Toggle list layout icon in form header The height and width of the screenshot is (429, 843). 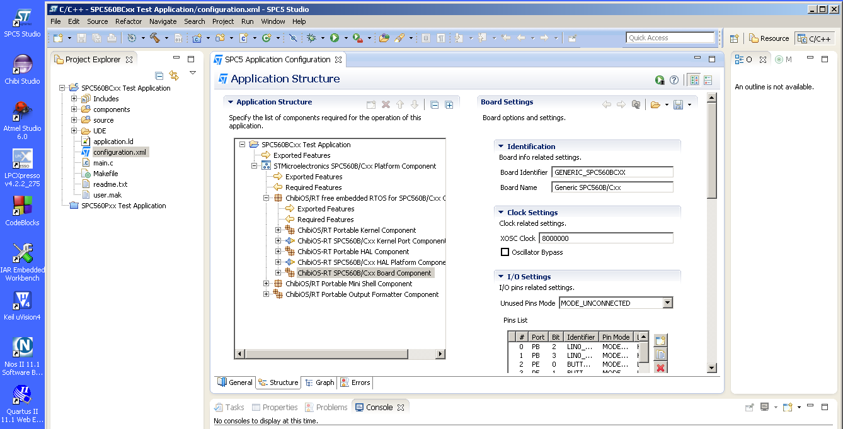[x=708, y=80]
